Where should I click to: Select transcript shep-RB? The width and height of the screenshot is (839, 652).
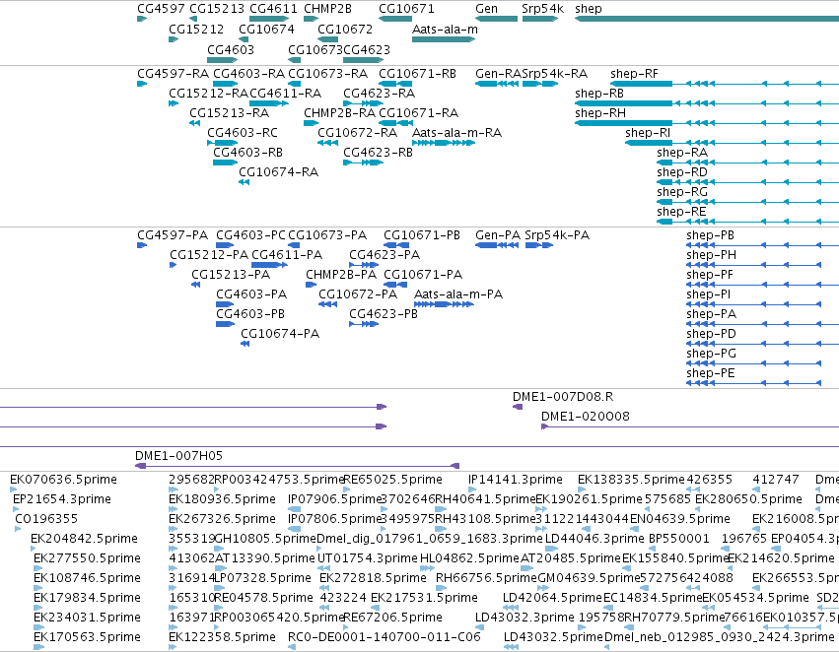pyautogui.click(x=599, y=93)
